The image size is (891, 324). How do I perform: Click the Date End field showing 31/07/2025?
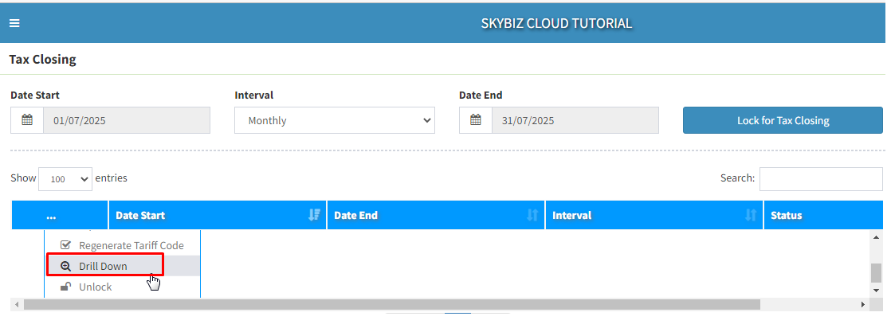point(575,120)
